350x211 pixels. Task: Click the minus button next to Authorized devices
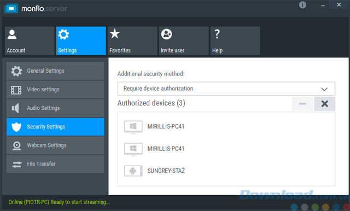[x=302, y=104]
